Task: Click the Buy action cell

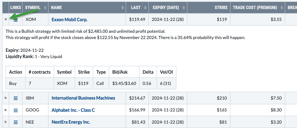Action: click(16, 83)
